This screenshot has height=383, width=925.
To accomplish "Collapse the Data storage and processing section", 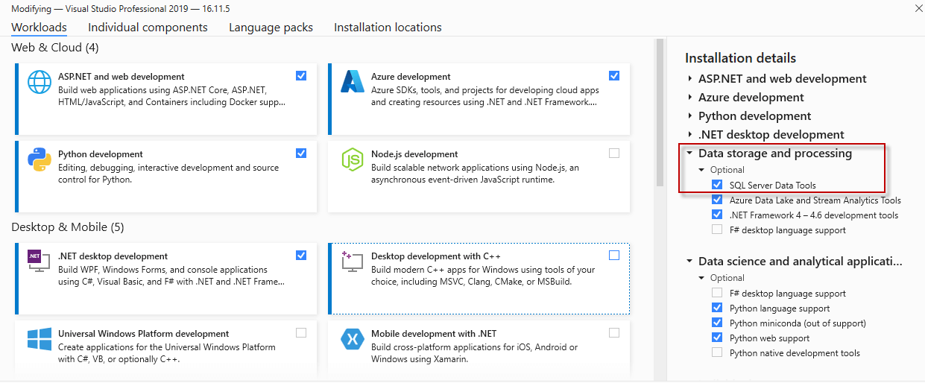I will (690, 153).
